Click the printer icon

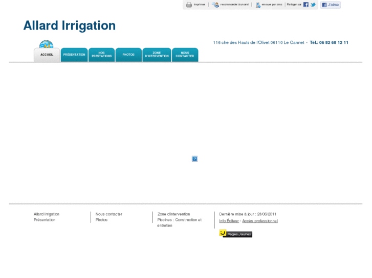(189, 5)
